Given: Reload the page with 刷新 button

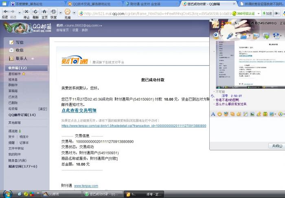Looking at the screenshot, I should coord(35,12).
